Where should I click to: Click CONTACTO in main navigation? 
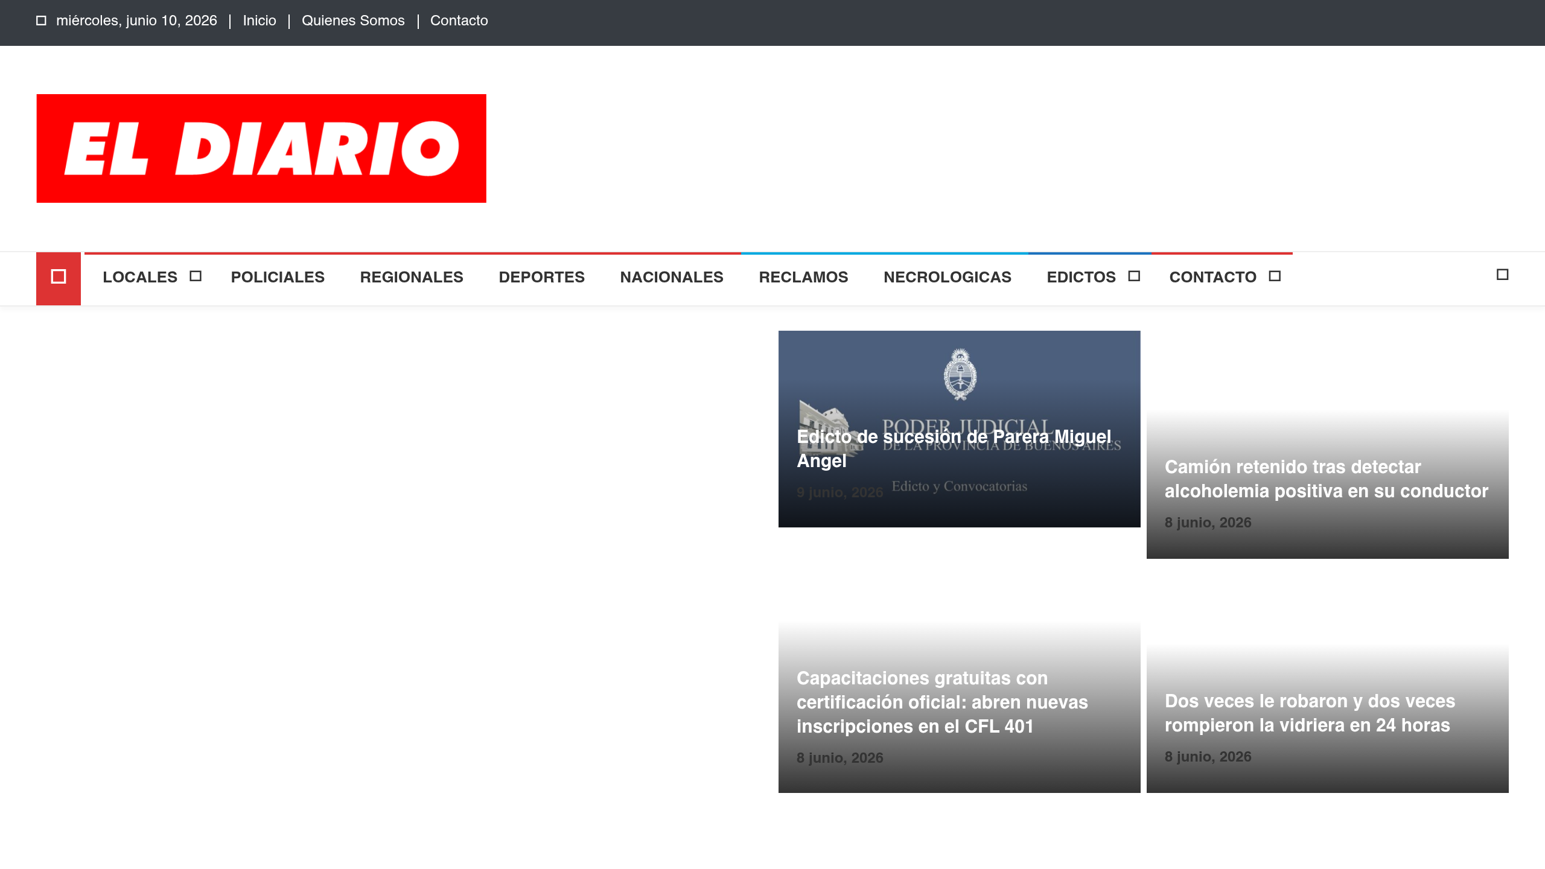point(1212,277)
